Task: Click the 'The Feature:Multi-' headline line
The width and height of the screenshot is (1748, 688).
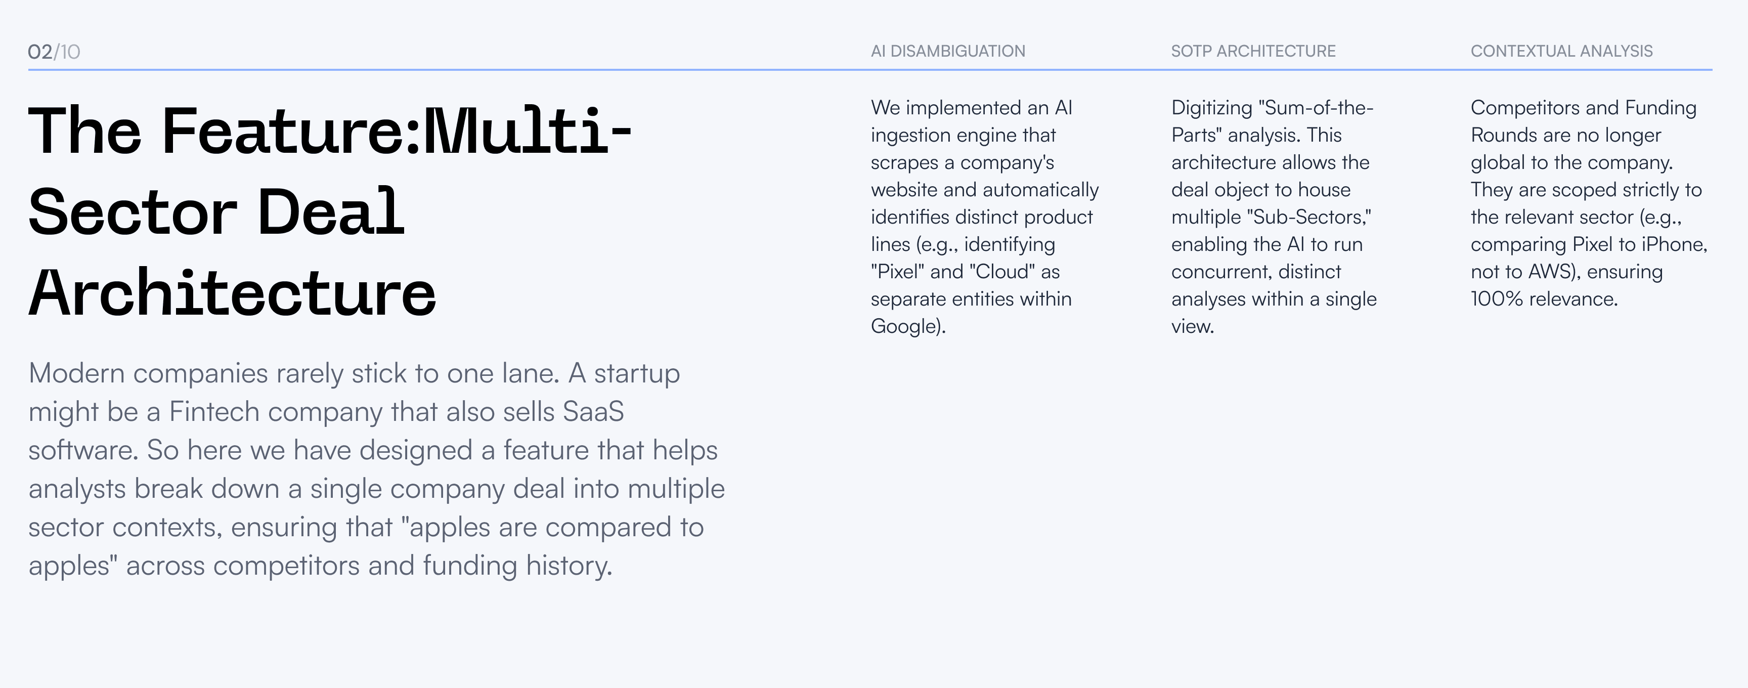Action: [x=330, y=131]
